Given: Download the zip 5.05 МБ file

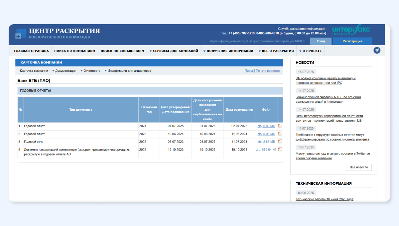Looking at the screenshot, I should (x=266, y=134).
